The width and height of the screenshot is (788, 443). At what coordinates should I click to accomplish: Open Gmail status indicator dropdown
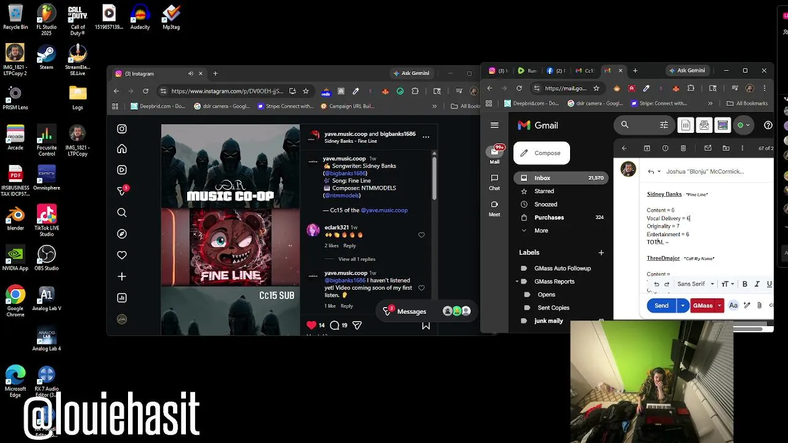[744, 125]
